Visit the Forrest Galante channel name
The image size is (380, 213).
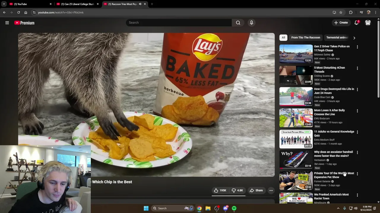pyautogui.click(x=322, y=182)
